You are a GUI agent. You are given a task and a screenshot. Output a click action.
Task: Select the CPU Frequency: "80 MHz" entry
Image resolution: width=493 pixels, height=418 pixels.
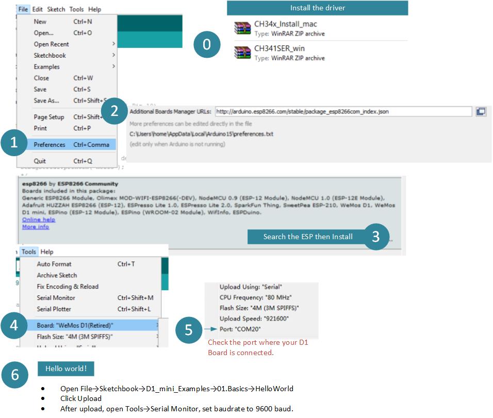[x=255, y=297]
